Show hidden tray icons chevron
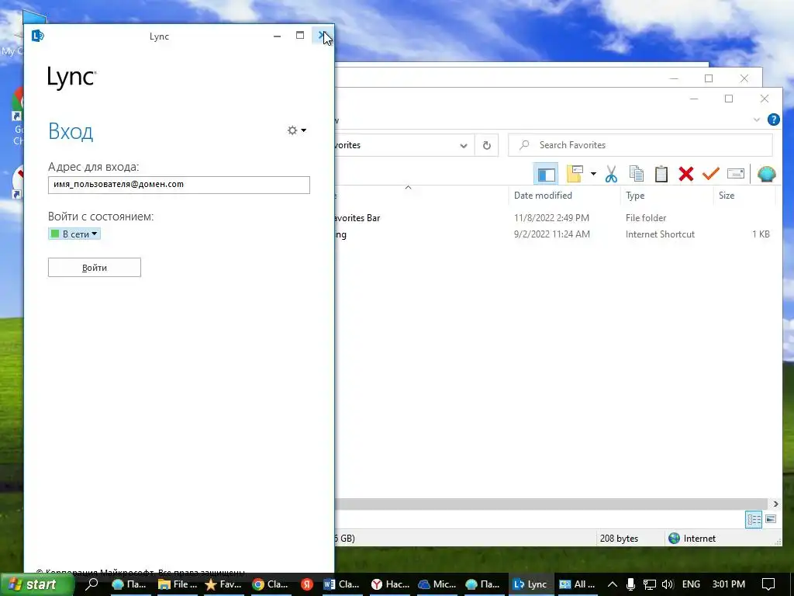The image size is (794, 596). 613,584
